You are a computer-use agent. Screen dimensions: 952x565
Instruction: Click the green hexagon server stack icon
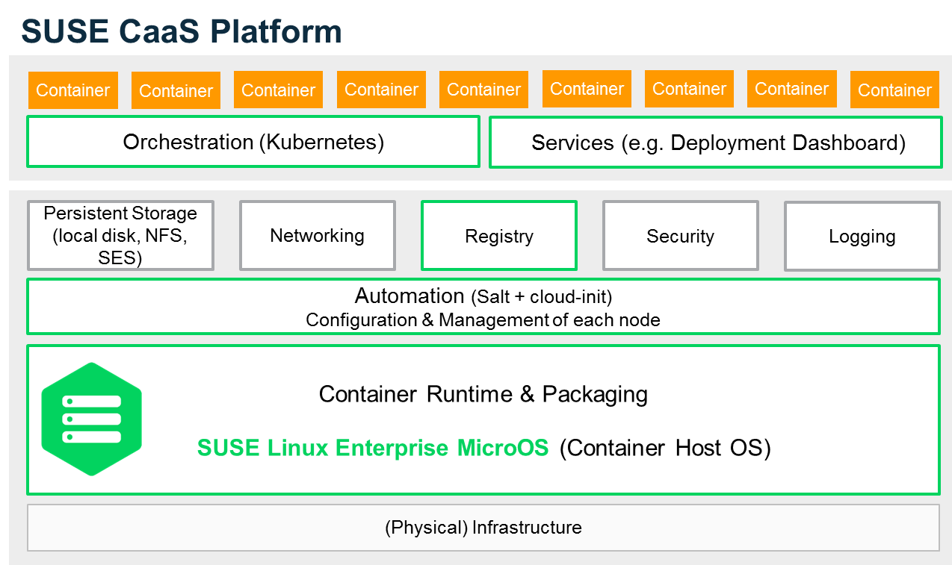coord(92,419)
